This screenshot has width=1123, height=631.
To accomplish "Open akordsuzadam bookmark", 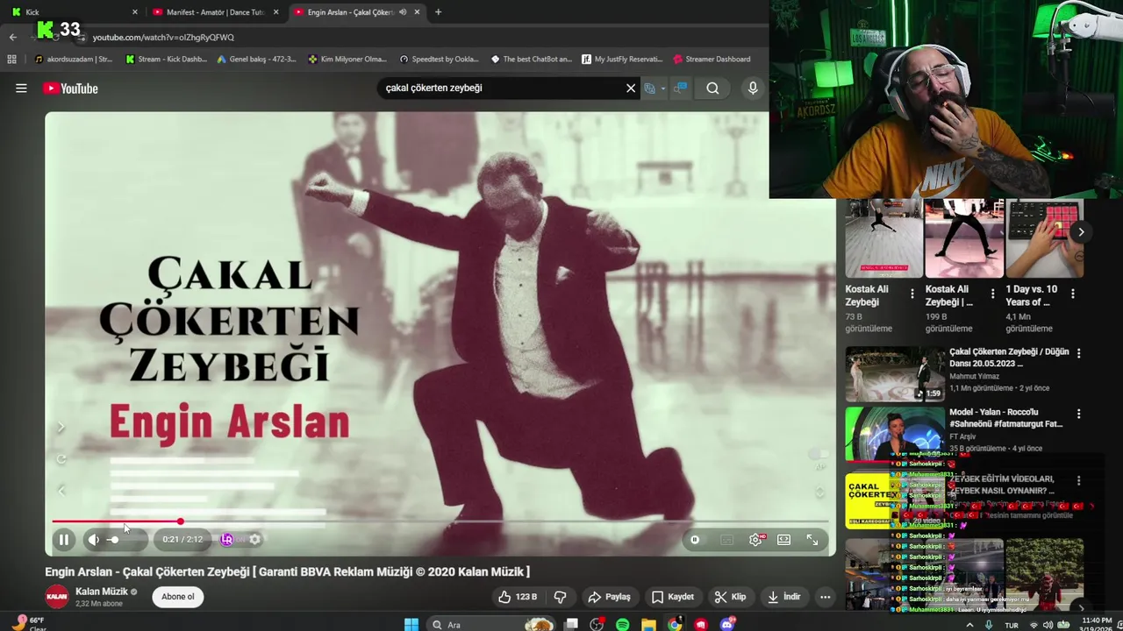I will (73, 60).
